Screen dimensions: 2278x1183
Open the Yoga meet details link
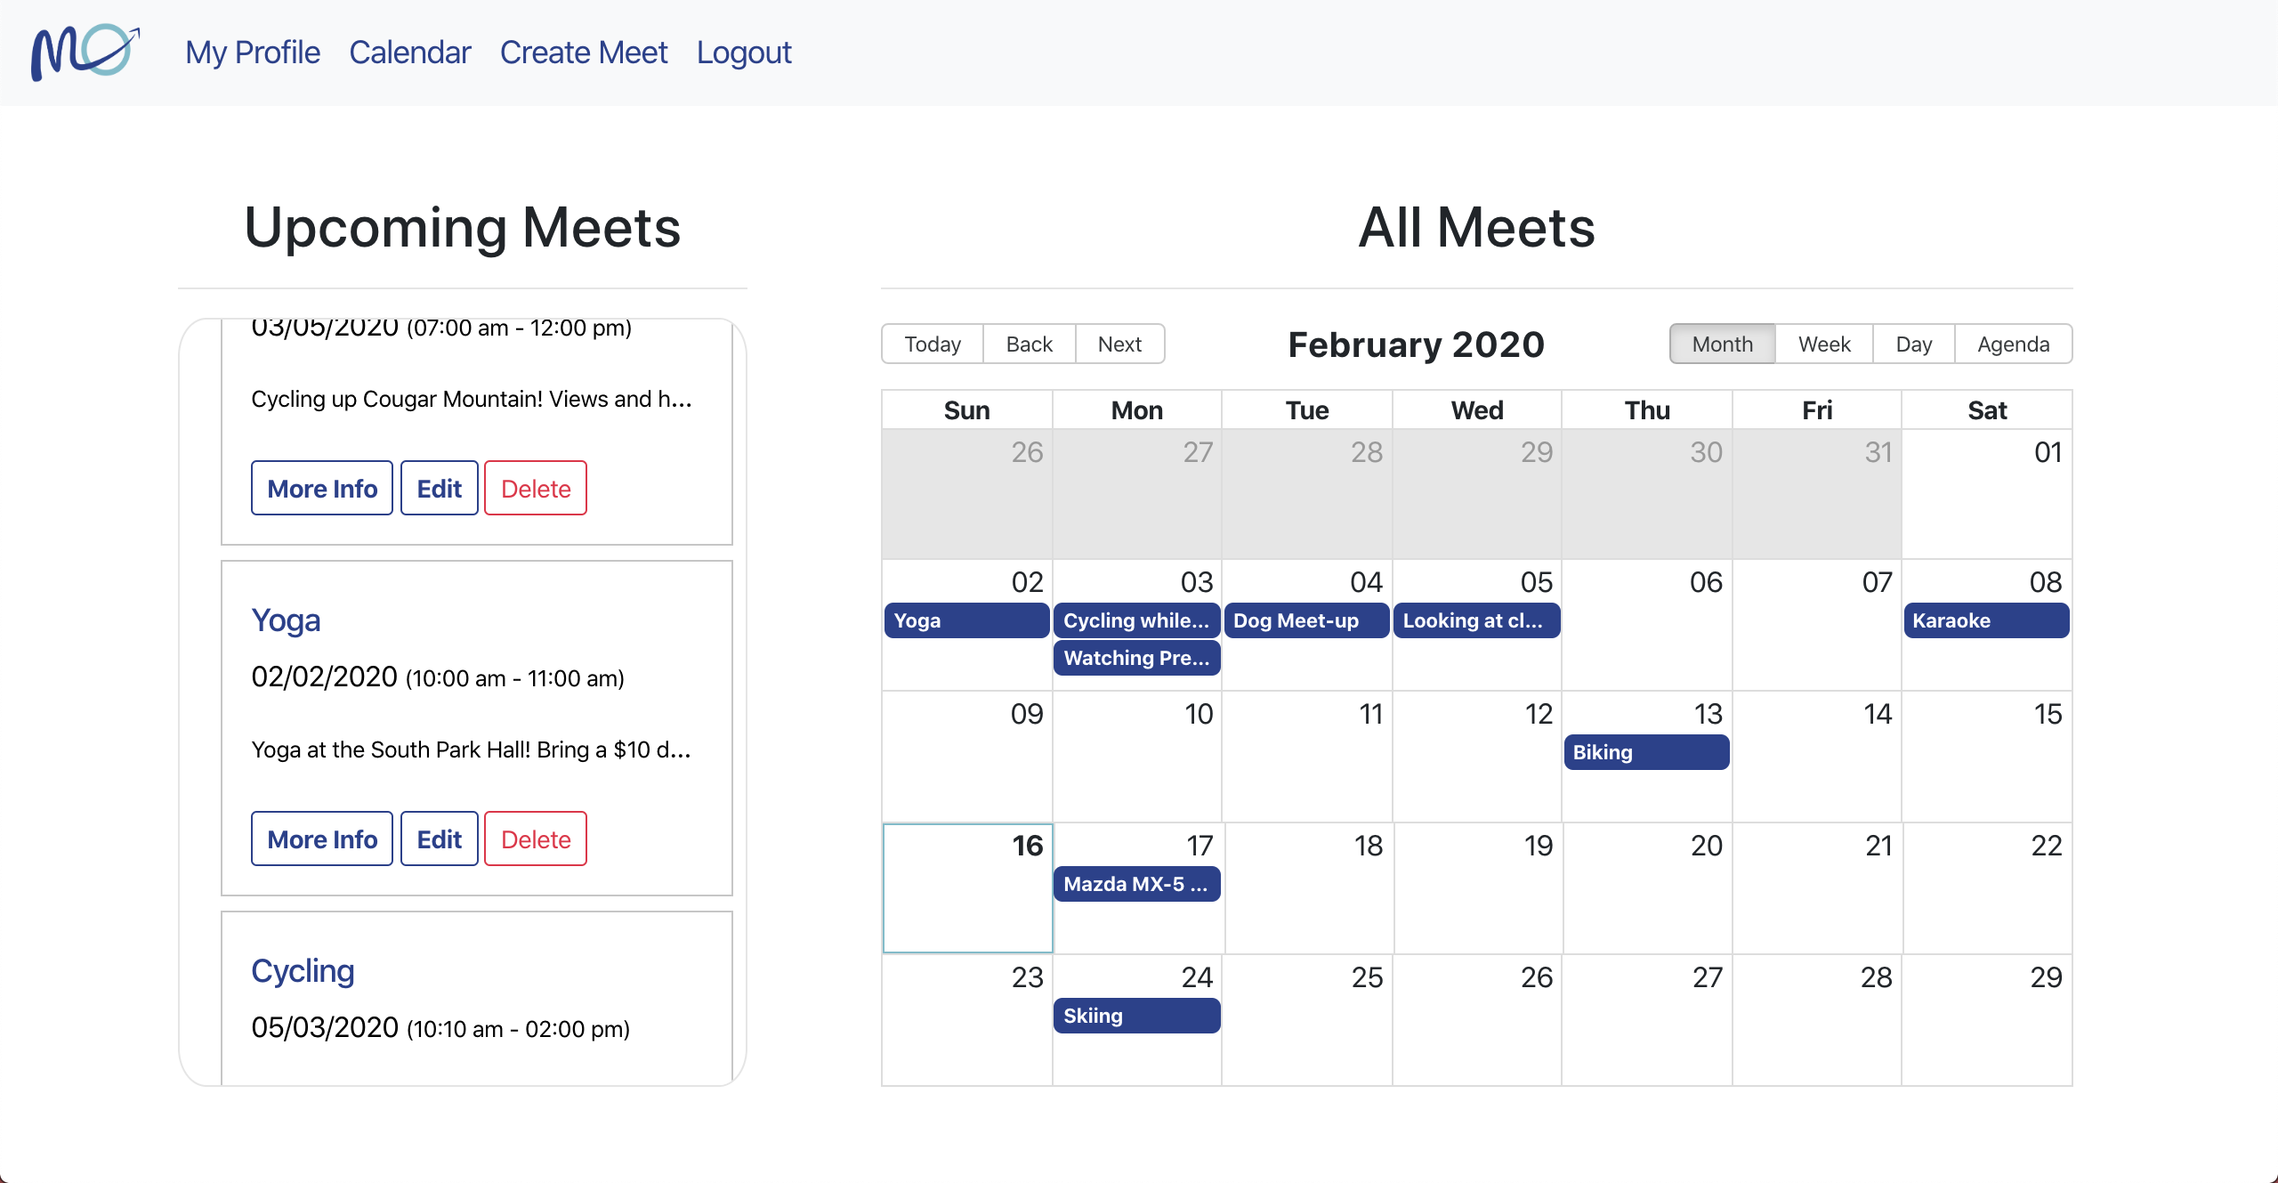(286, 620)
